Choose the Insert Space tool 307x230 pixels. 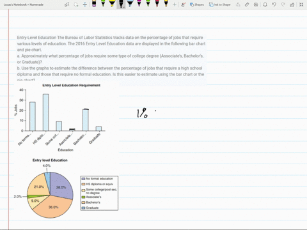click(85, 4)
